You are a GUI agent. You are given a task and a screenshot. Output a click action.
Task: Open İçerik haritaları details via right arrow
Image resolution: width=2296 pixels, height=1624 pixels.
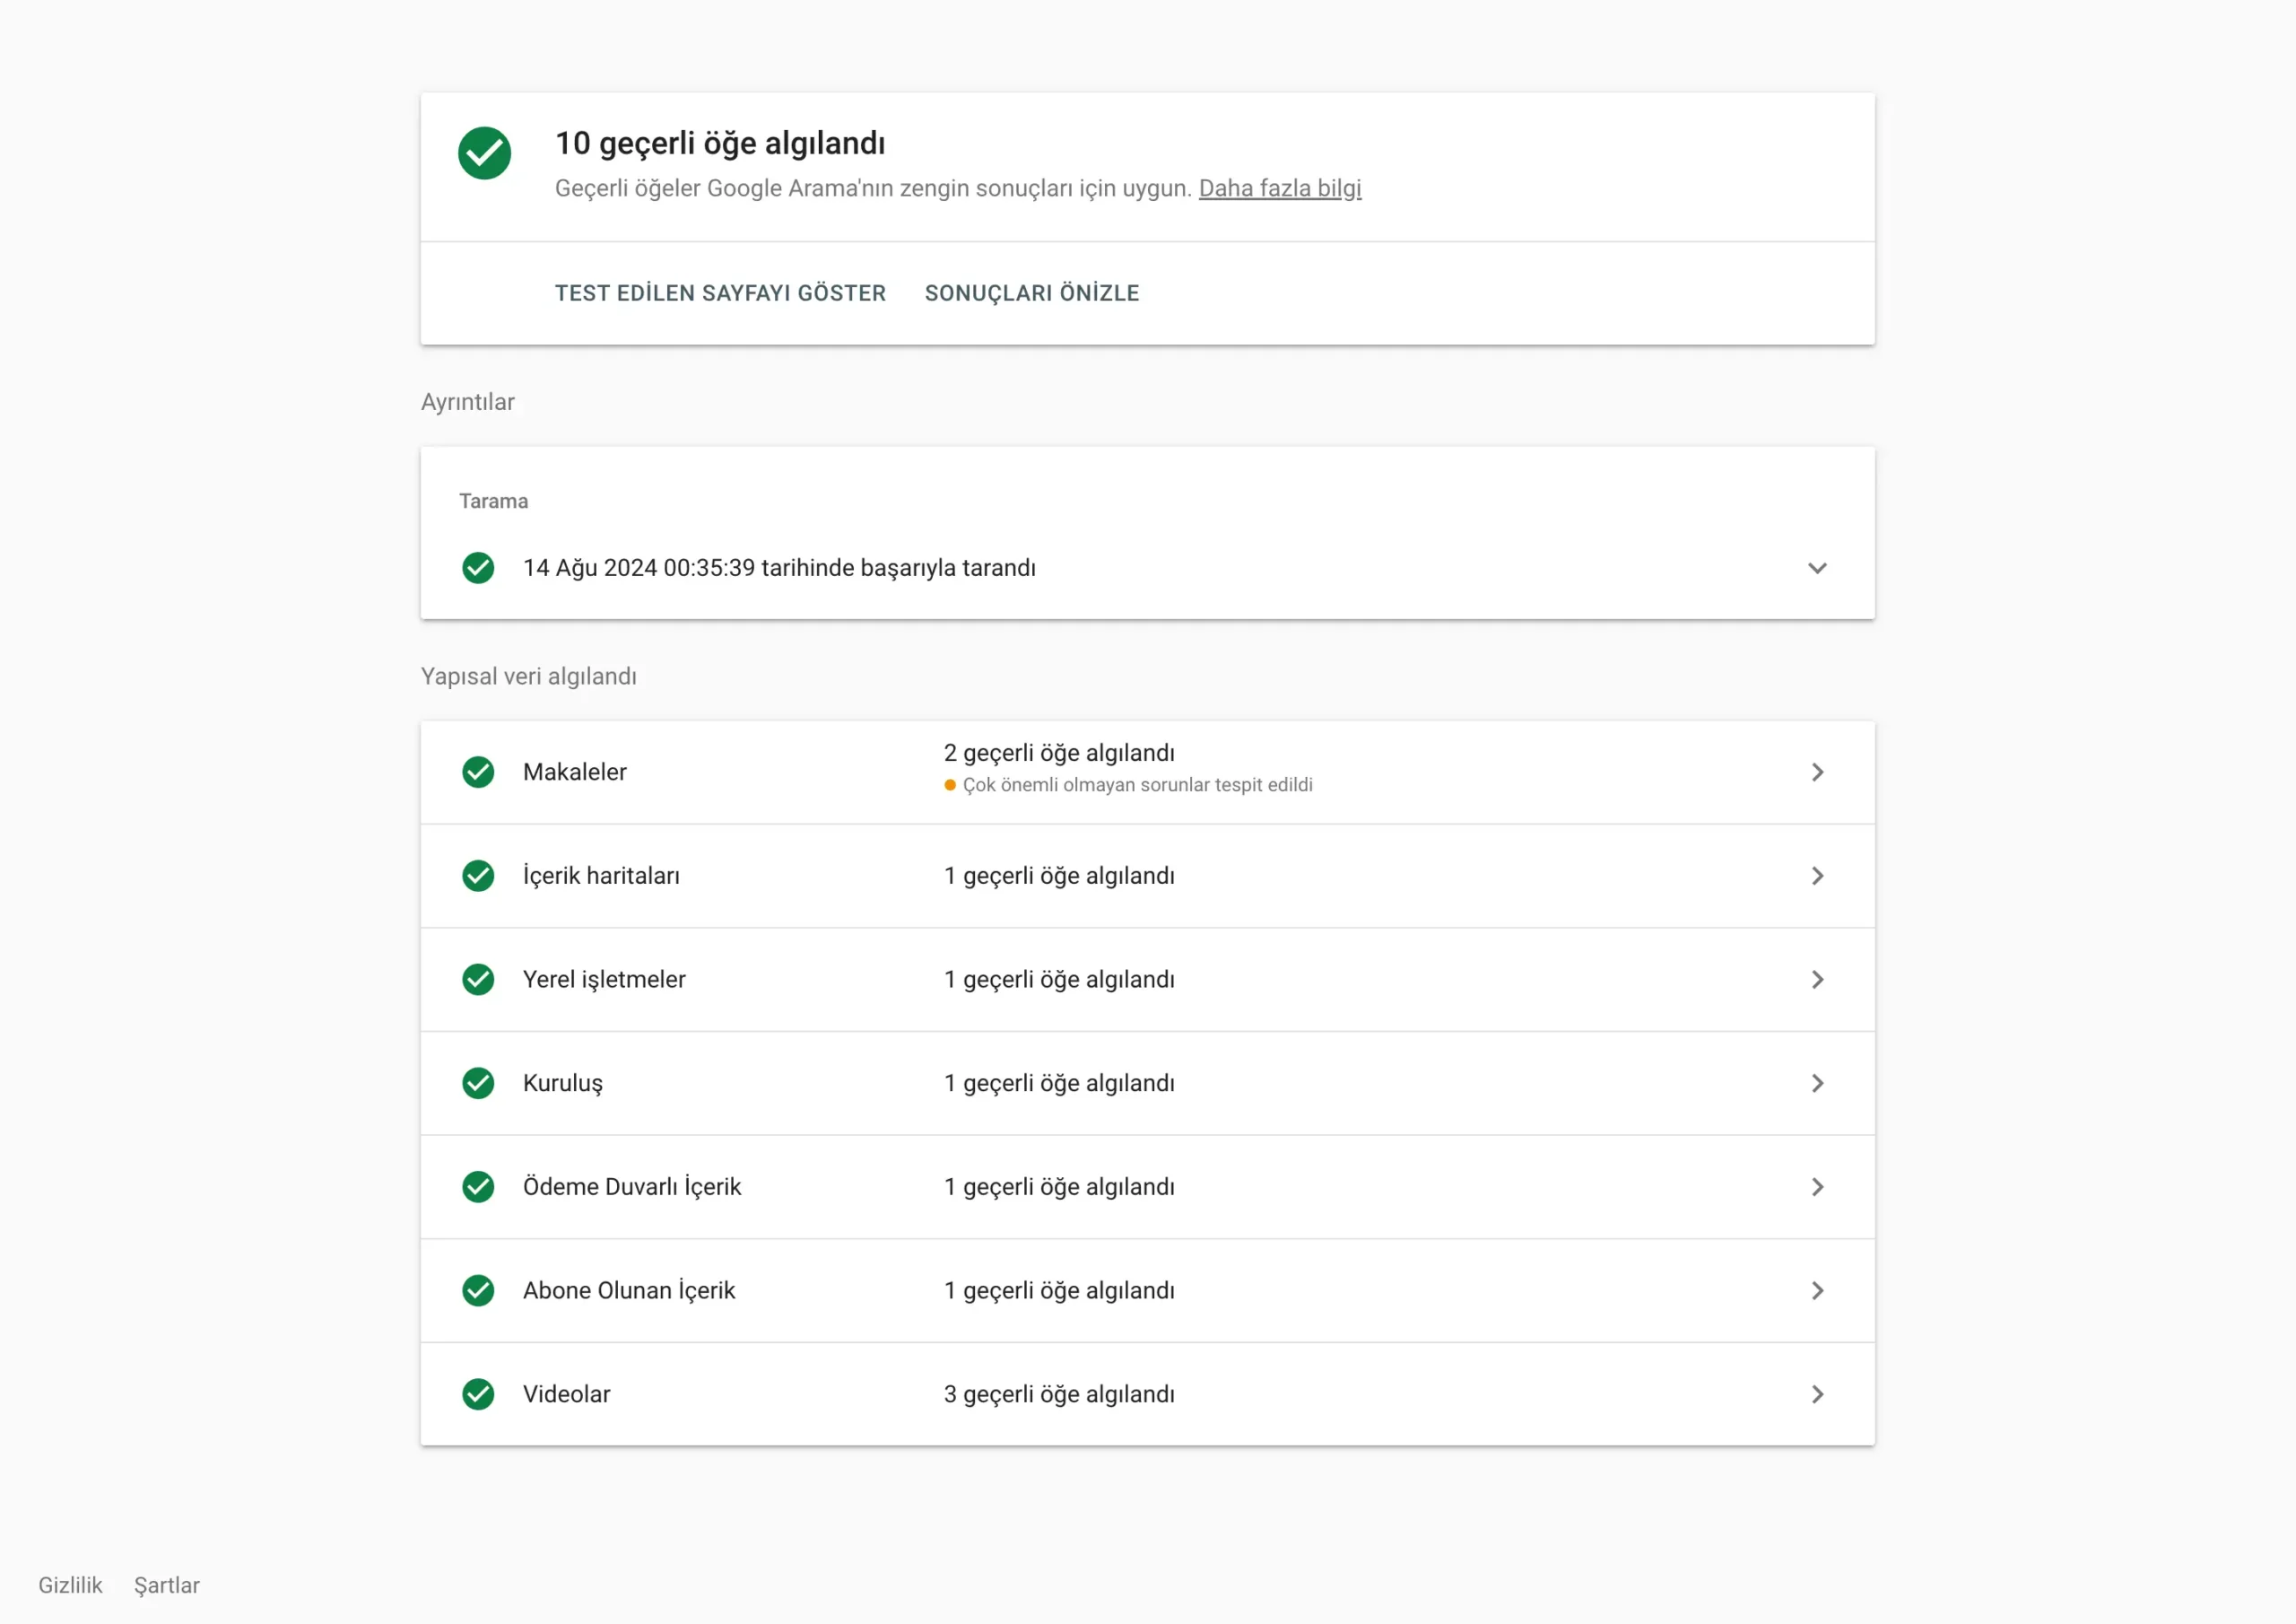coord(1818,876)
